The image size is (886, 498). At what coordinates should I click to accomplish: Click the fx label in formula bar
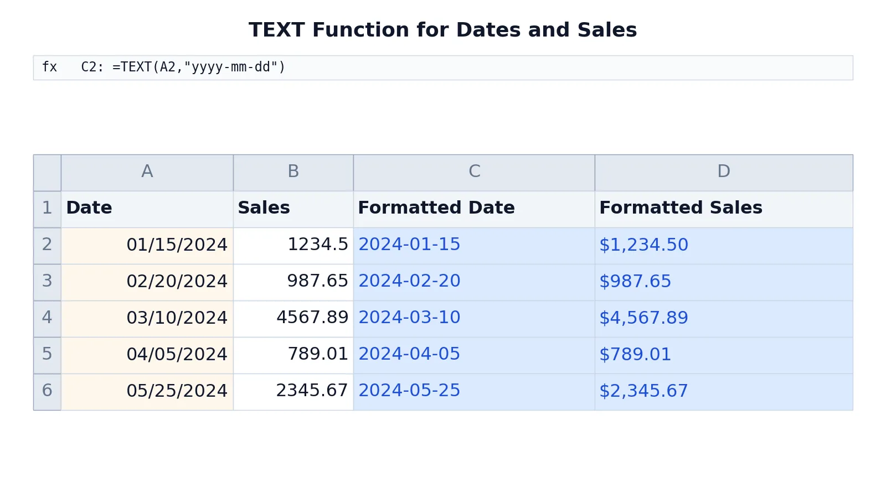click(49, 68)
